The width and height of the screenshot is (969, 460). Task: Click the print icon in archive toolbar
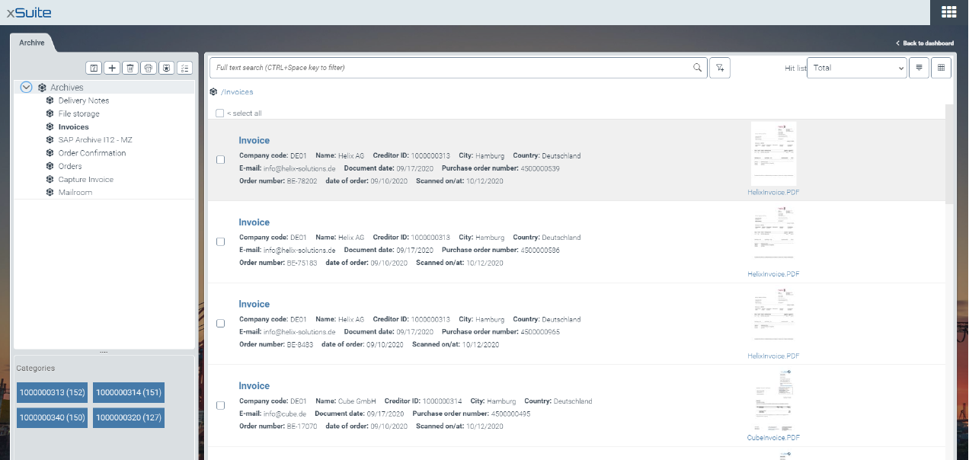[149, 68]
